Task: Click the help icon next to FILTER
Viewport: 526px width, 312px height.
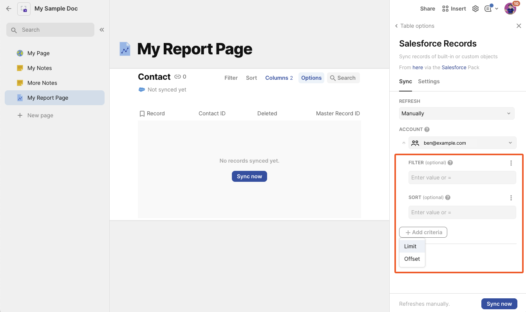Action: click(450, 163)
